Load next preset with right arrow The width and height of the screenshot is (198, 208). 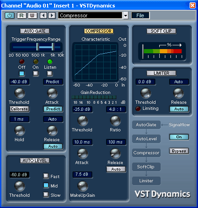point(52,15)
